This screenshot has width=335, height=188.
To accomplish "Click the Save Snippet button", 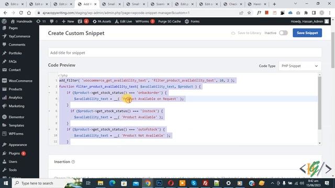I will 307,33.
